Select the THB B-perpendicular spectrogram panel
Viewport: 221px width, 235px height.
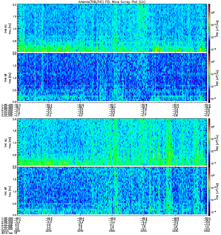click(x=112, y=28)
